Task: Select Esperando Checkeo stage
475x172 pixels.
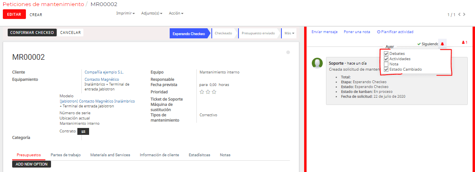Action: (189, 33)
